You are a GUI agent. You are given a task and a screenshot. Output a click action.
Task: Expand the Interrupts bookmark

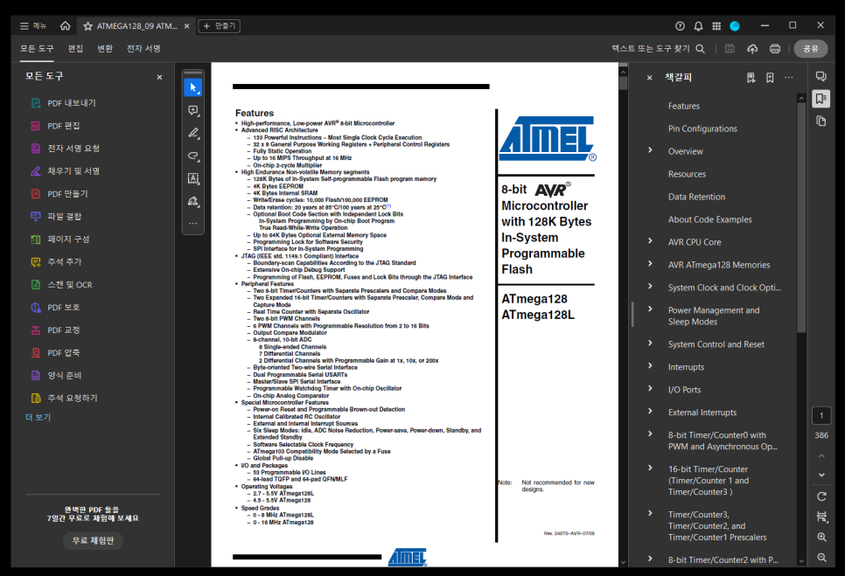[x=650, y=366]
